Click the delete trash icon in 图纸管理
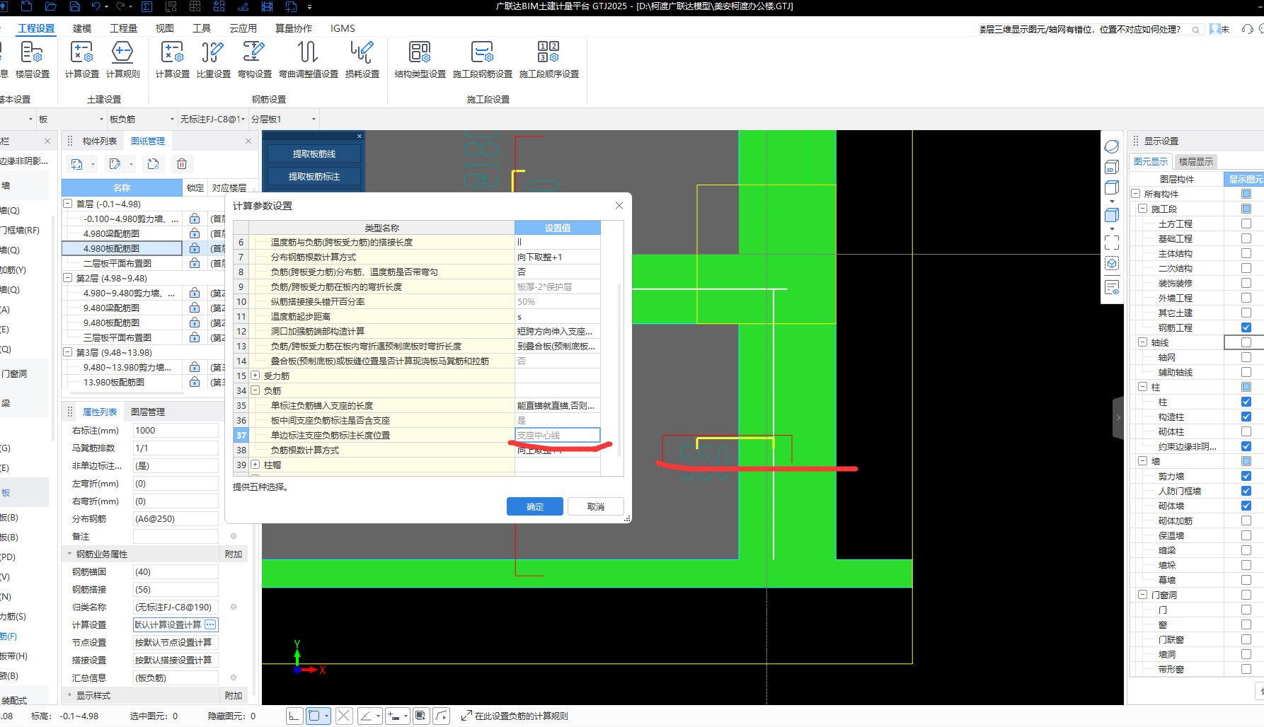 tap(182, 164)
